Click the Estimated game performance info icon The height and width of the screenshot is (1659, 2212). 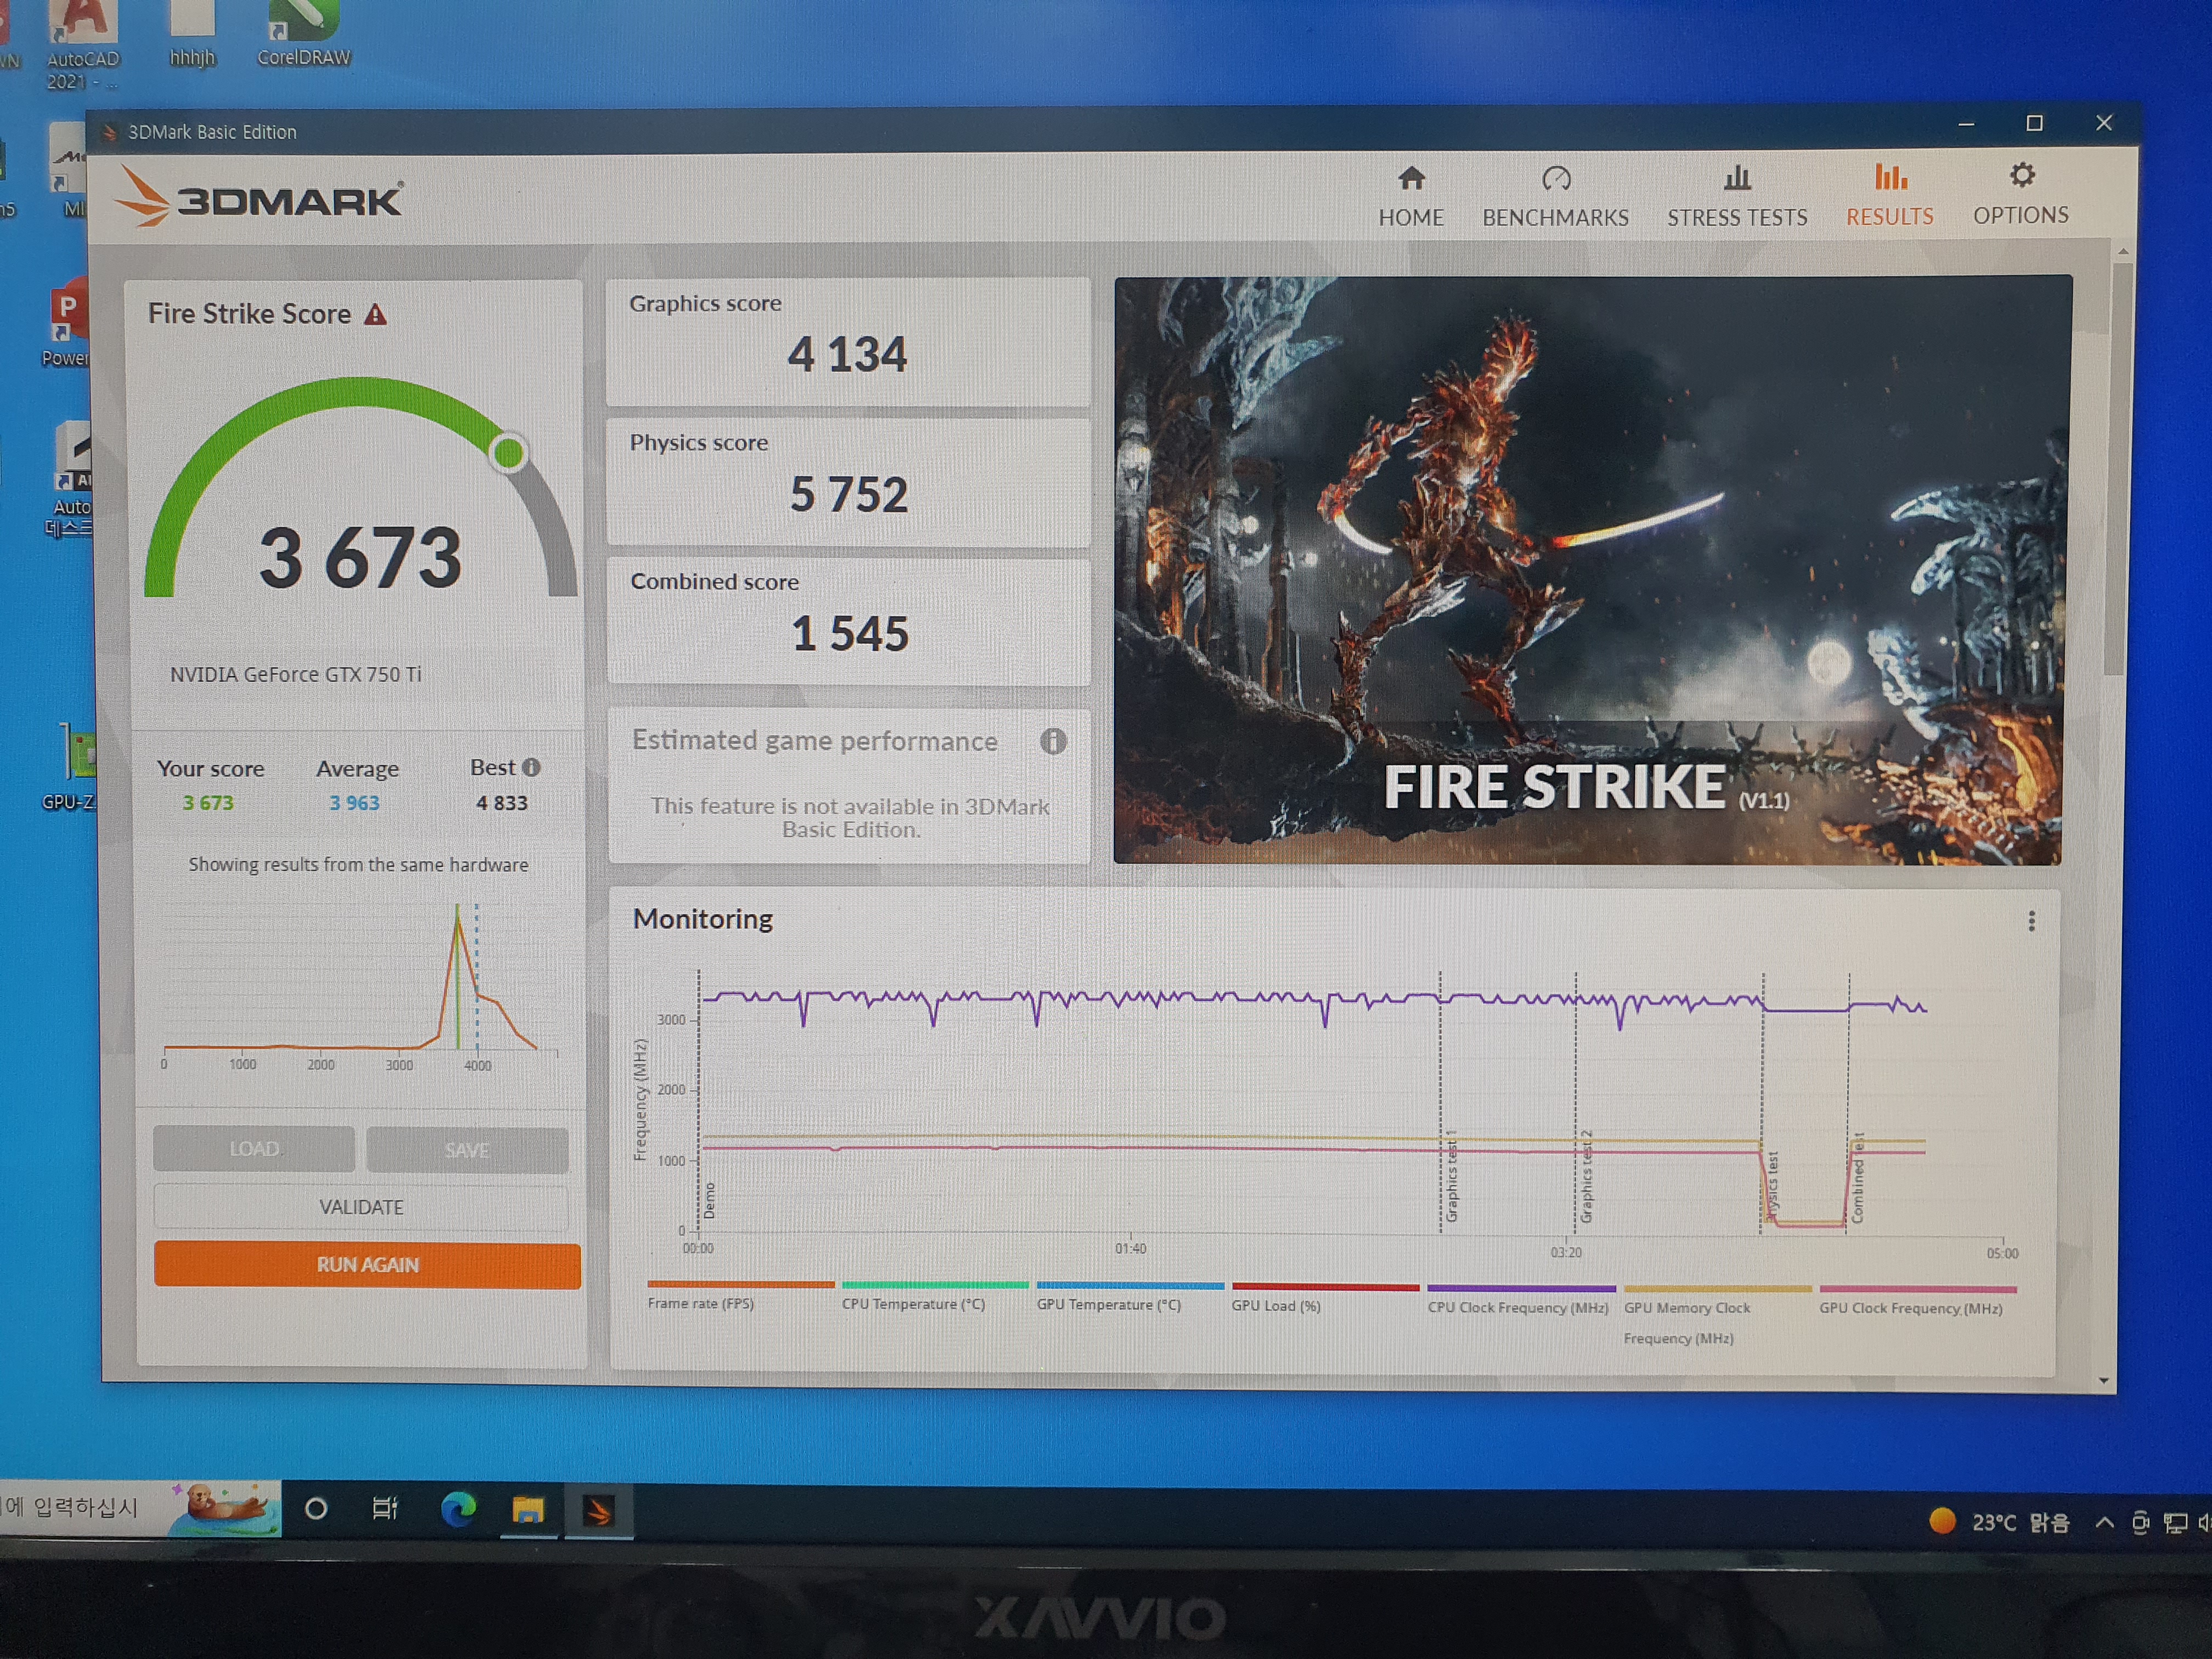tap(1053, 741)
